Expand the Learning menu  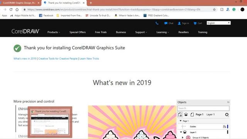162,32
